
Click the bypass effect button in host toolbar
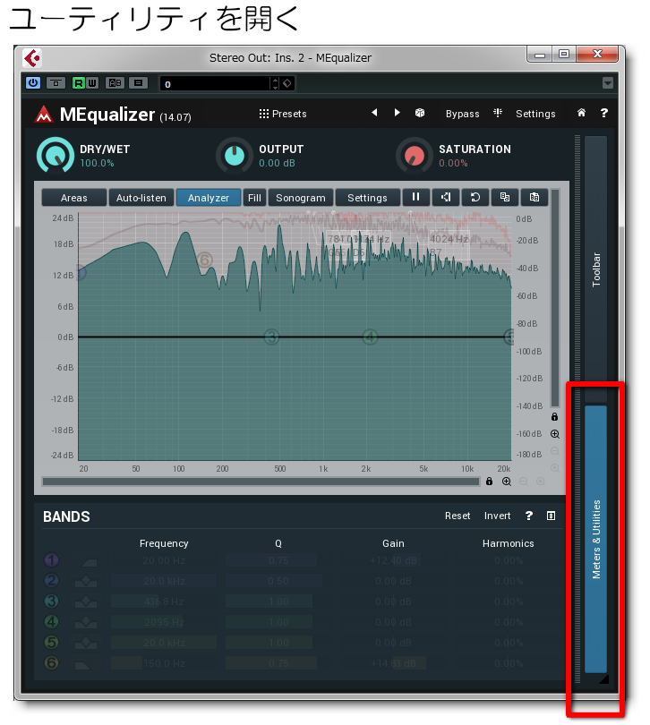tap(56, 82)
